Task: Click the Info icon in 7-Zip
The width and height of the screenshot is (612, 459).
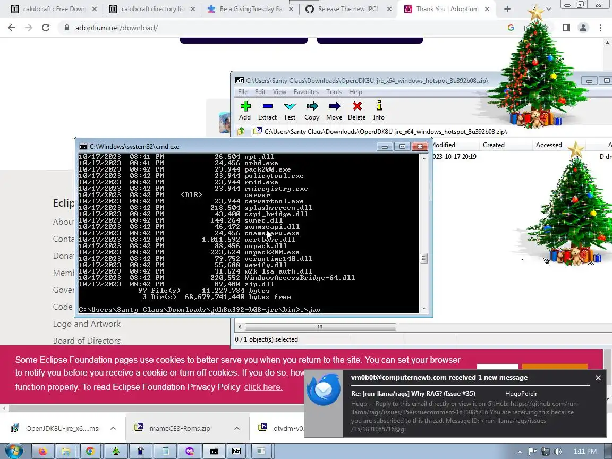Action: click(x=379, y=106)
